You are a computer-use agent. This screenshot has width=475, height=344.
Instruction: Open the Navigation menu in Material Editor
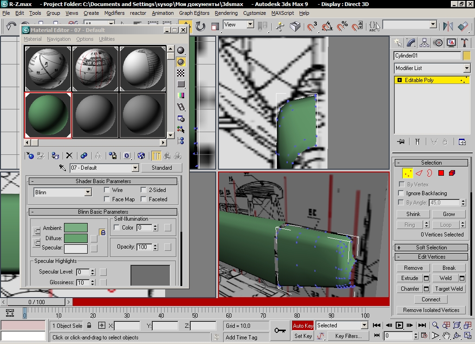click(x=59, y=39)
